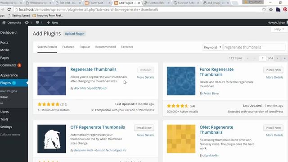Select the Recommended tab
Screen dimensions: 288x162
105,47
